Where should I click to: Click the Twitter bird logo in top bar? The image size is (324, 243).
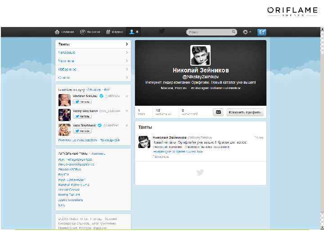pos(162,31)
